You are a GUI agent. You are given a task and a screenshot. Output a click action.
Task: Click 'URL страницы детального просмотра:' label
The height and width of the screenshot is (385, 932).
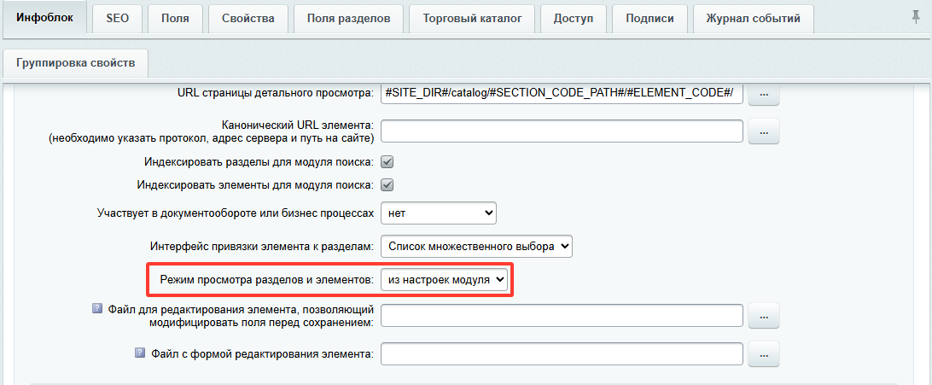pos(276,94)
